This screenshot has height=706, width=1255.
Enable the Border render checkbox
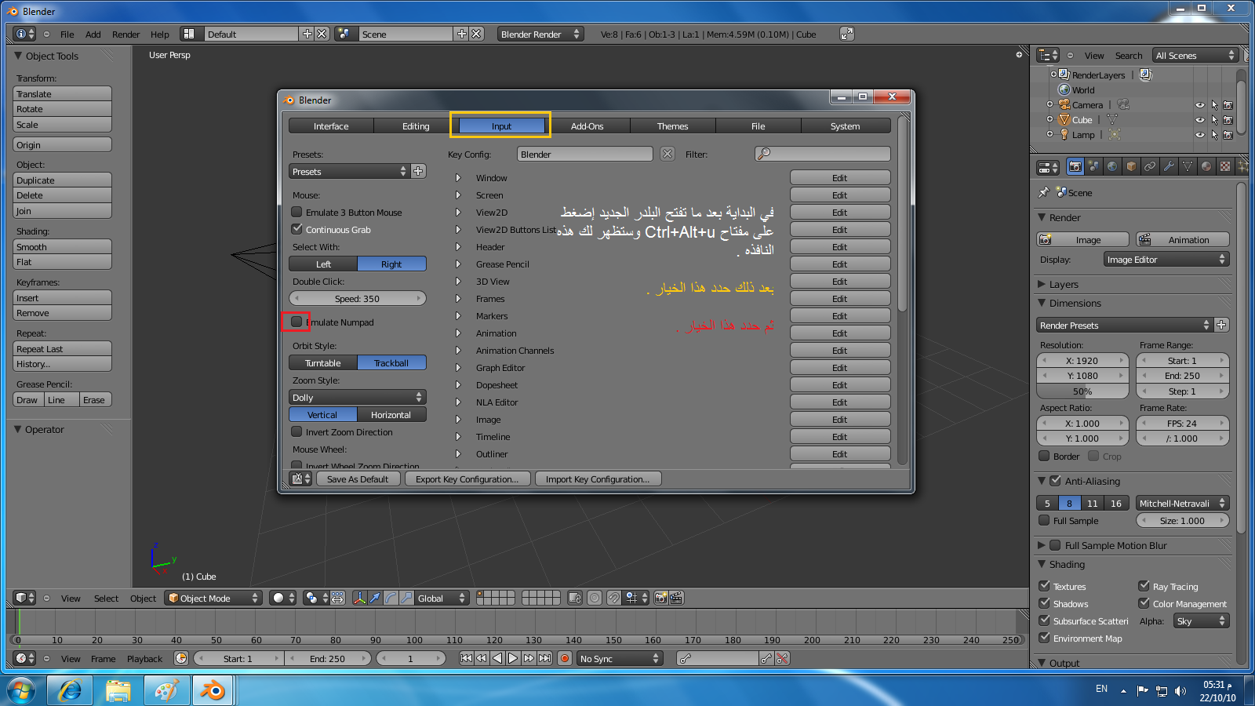1044,456
